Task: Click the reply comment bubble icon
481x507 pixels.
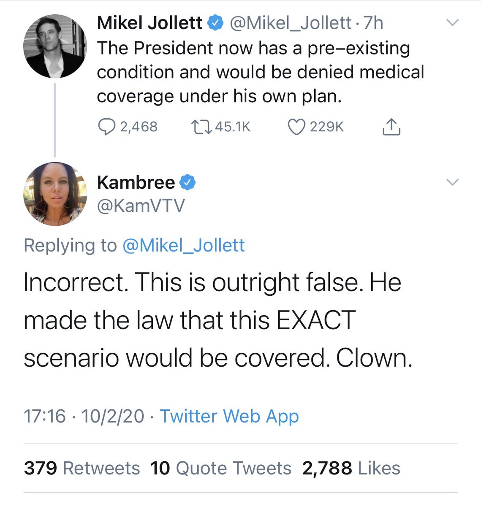Action: pos(106,127)
